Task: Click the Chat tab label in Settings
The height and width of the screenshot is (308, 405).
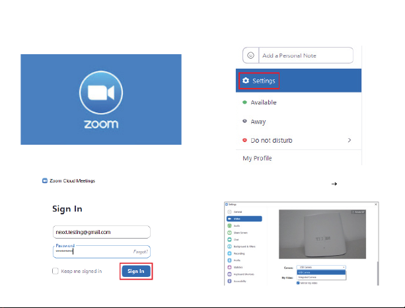Action: [236, 239]
